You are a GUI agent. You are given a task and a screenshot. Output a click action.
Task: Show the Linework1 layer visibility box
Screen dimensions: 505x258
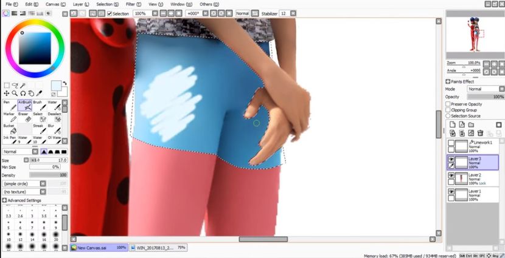click(451, 143)
